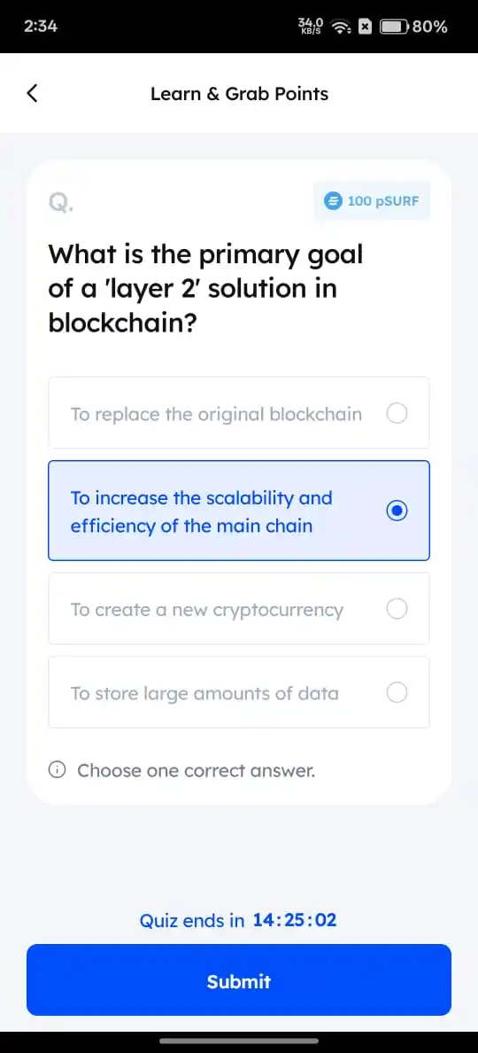Tap the quiz countdown timer 14:25:02

294,919
